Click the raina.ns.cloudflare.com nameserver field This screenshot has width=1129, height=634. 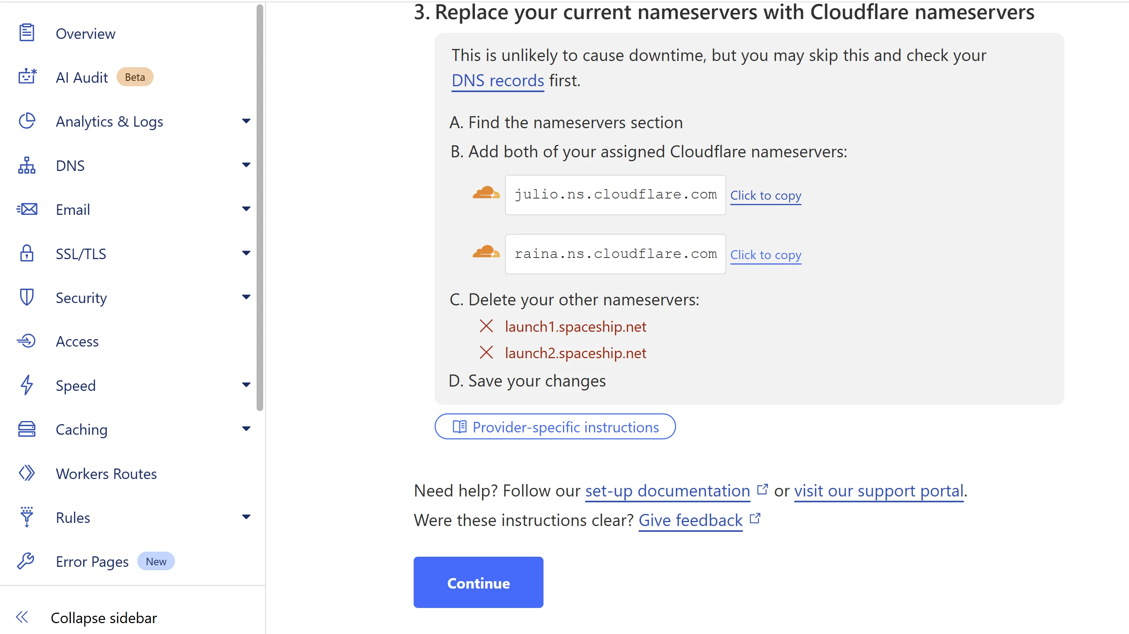pos(615,254)
